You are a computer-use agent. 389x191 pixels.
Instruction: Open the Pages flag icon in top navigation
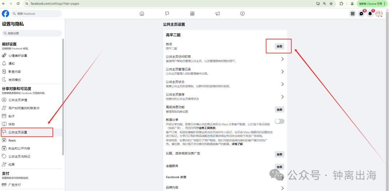pyautogui.click(x=167, y=14)
